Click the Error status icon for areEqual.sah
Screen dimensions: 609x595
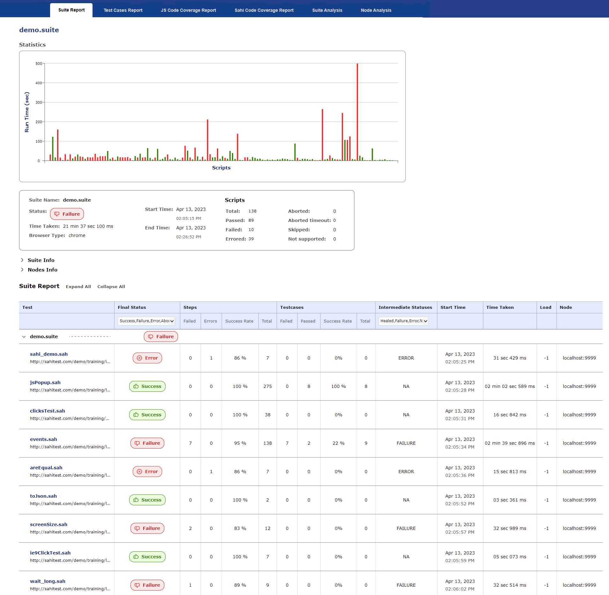(139, 472)
